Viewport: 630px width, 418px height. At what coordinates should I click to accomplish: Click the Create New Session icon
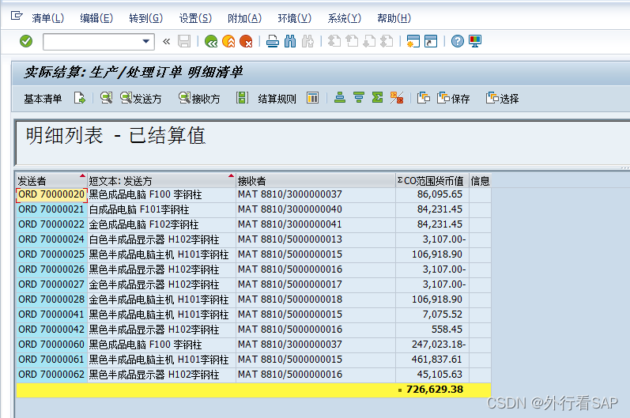(413, 41)
